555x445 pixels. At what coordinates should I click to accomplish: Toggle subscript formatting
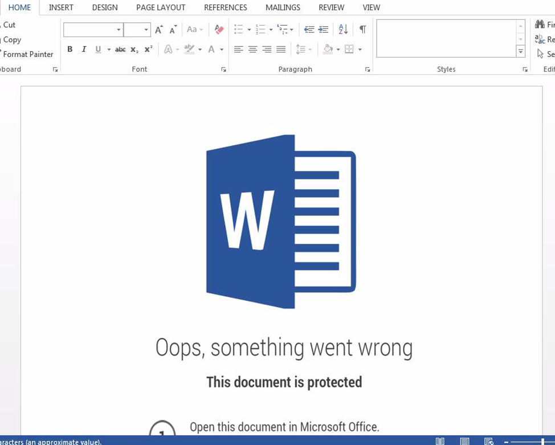tap(134, 50)
